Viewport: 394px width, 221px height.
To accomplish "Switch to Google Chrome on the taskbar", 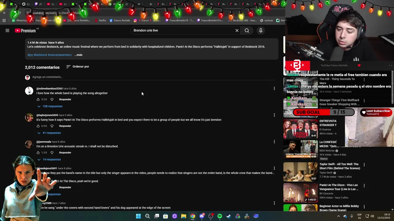I will pyautogui.click(x=193, y=216).
